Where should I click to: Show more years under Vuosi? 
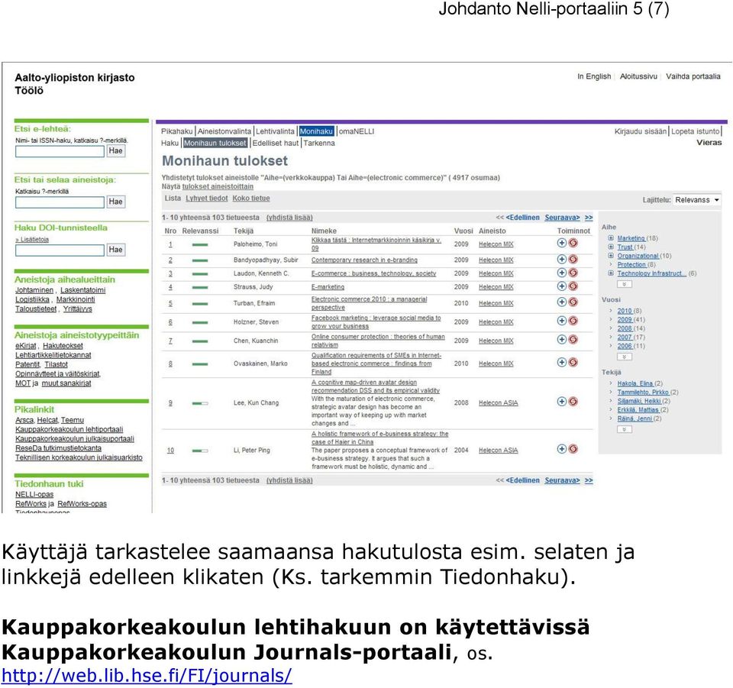pos(625,357)
